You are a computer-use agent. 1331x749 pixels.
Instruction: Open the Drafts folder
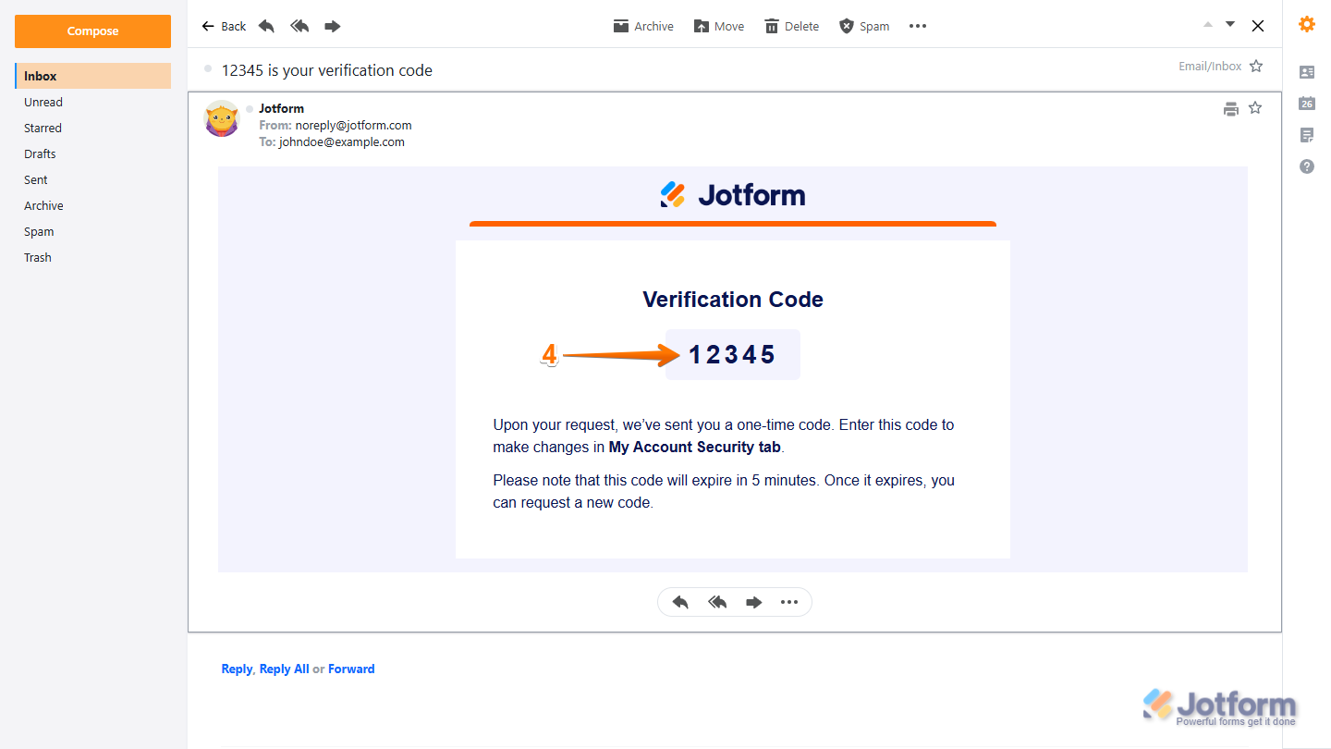[x=40, y=153]
